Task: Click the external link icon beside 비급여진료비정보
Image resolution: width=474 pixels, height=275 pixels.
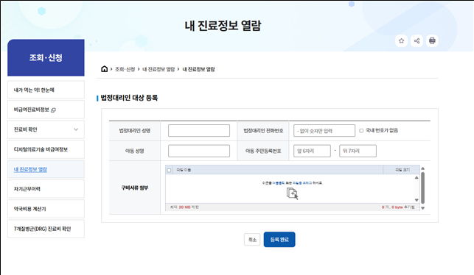Action: 53,110
